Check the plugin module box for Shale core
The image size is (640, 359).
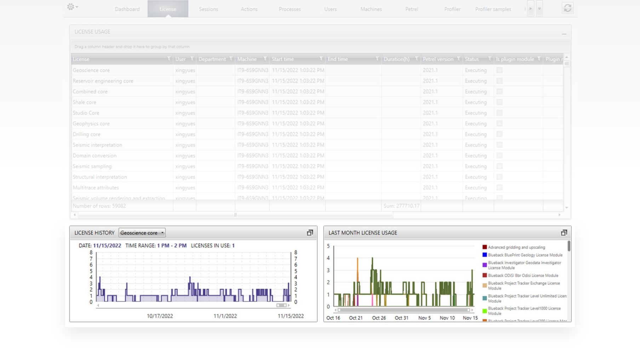tap(499, 102)
